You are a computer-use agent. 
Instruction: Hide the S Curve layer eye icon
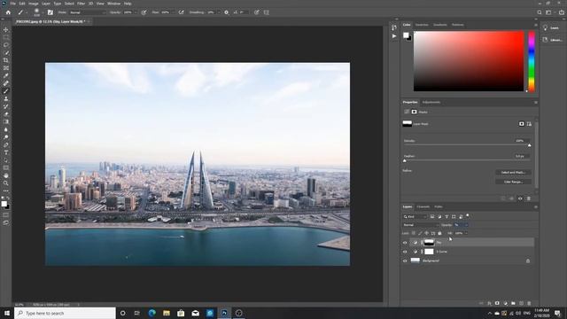(405, 252)
